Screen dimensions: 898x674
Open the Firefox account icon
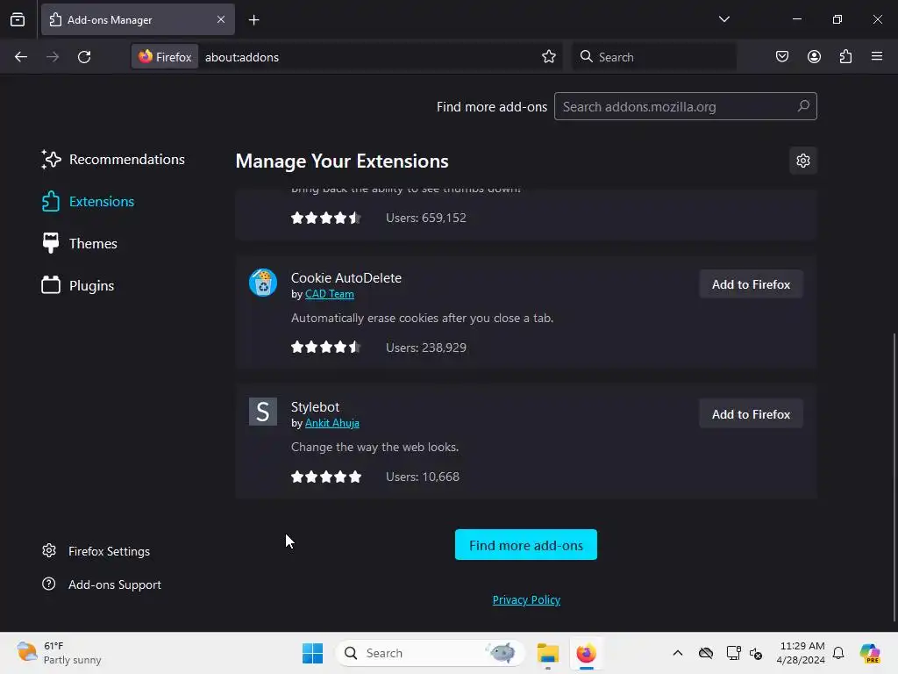coord(814,57)
